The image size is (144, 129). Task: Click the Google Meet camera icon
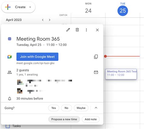10,57
